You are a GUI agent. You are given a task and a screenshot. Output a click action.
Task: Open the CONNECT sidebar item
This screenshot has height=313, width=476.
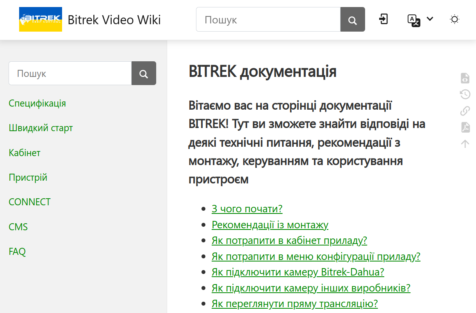[30, 202]
